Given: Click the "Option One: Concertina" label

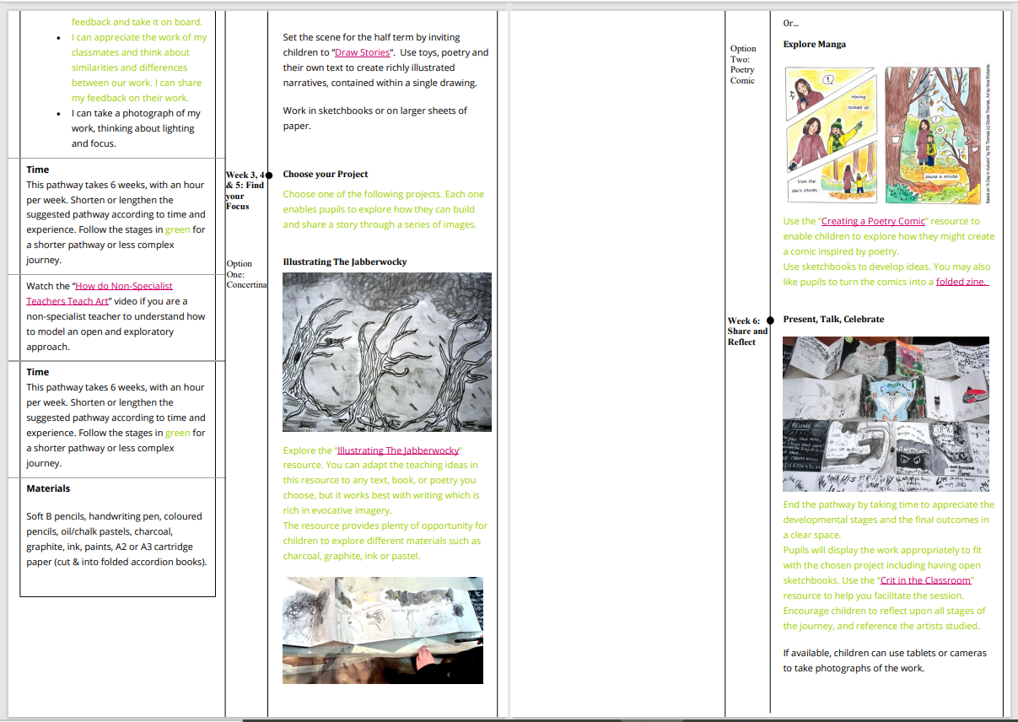Looking at the screenshot, I should [245, 274].
